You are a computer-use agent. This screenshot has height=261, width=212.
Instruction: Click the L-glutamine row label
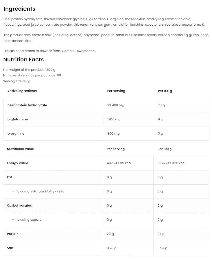[x=18, y=119]
